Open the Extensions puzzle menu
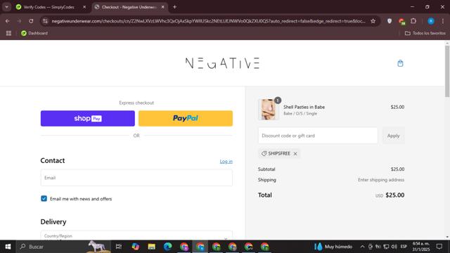The height and width of the screenshot is (253, 450). click(413, 21)
